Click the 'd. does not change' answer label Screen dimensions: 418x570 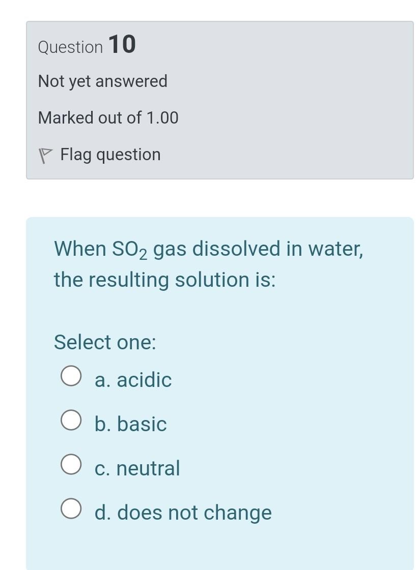tap(183, 513)
